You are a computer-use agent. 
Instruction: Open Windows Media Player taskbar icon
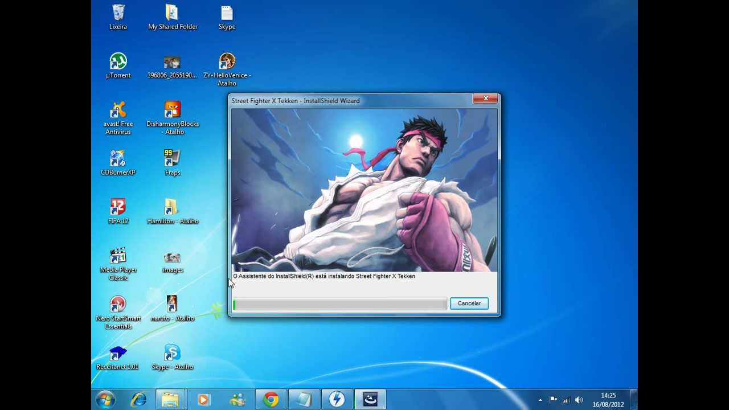click(203, 400)
